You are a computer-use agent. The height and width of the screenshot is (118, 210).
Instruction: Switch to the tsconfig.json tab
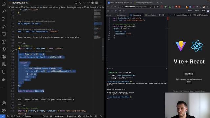pos(151,15)
